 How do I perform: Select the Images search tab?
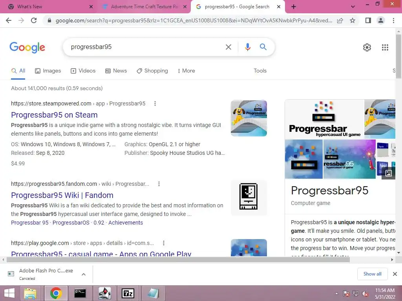tap(48, 71)
